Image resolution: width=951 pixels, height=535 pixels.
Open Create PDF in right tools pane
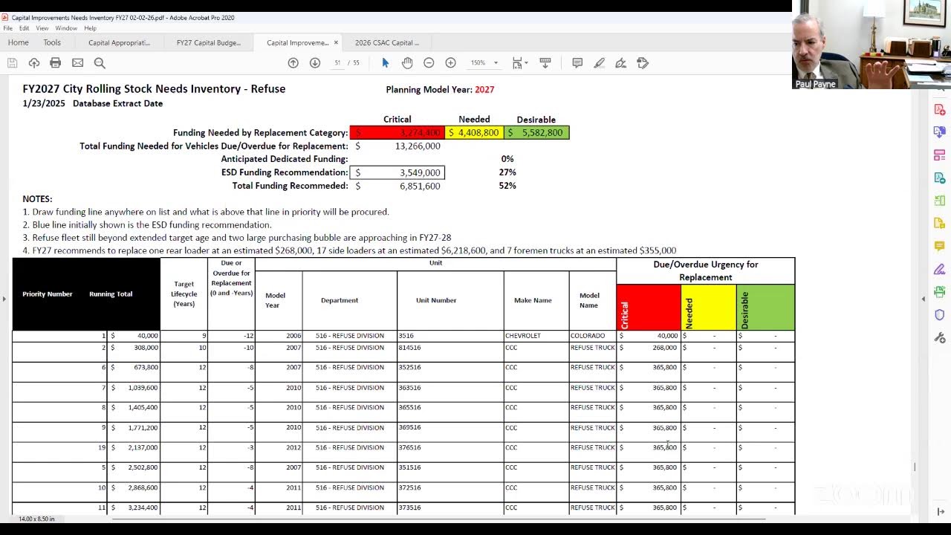940,110
